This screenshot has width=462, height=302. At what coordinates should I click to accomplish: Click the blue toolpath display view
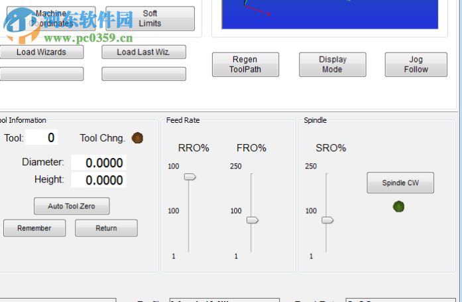330,14
